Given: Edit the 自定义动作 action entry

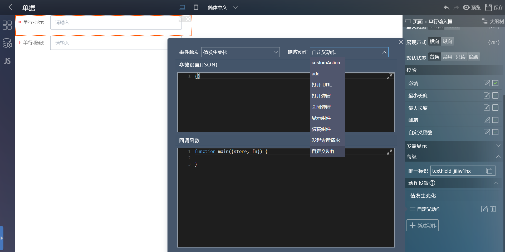Looking at the screenshot, I should pyautogui.click(x=484, y=209).
